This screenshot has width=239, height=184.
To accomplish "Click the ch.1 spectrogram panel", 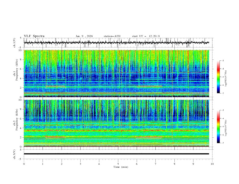I will pos(116,73).
